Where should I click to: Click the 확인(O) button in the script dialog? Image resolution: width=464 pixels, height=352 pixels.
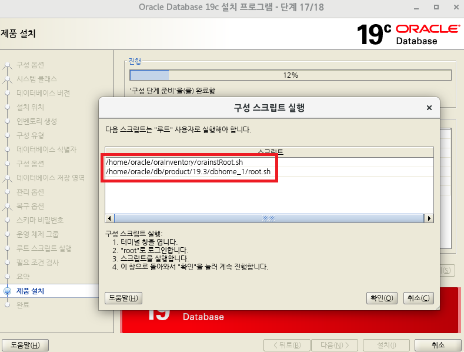(x=382, y=298)
